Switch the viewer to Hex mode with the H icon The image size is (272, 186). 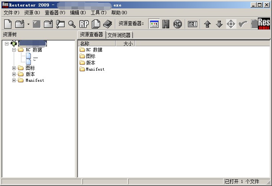(x=166, y=24)
